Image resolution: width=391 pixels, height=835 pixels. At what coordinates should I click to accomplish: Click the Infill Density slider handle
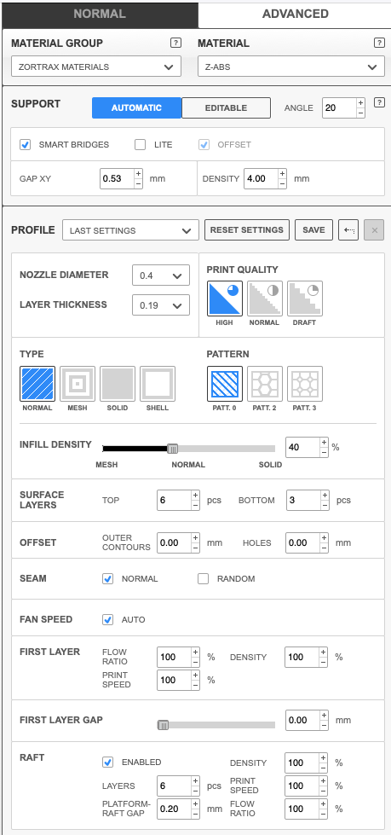tap(172, 449)
